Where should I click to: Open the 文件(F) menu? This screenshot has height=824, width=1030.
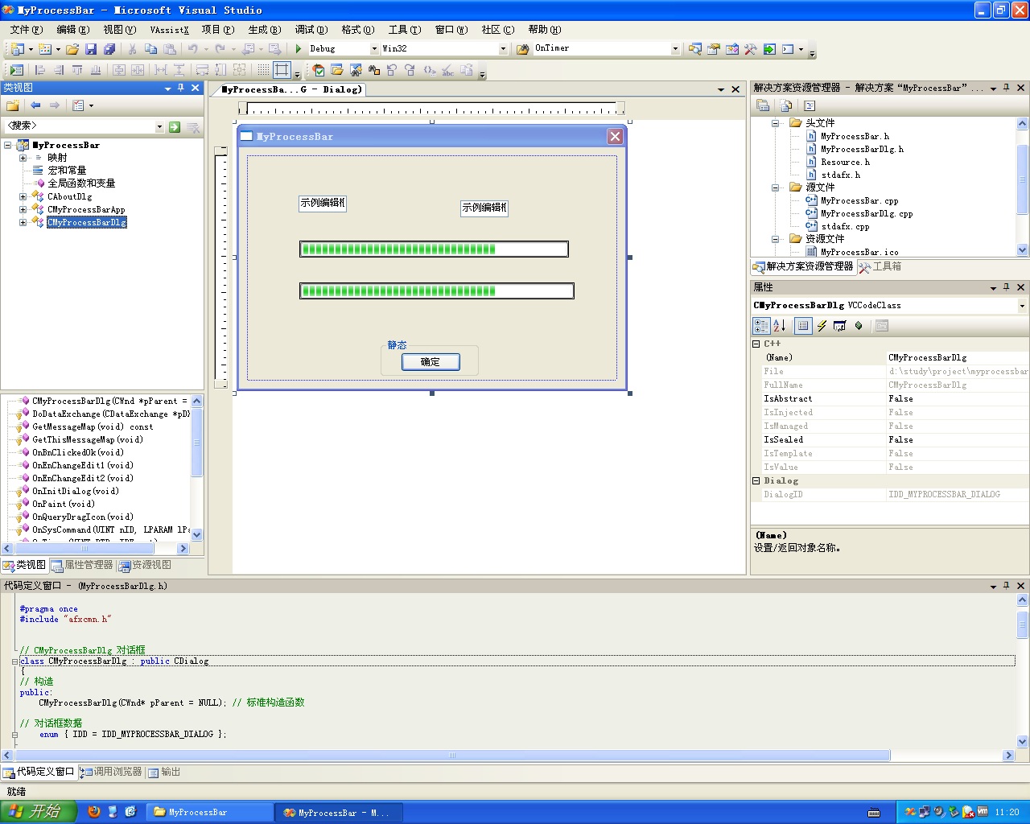pyautogui.click(x=27, y=30)
